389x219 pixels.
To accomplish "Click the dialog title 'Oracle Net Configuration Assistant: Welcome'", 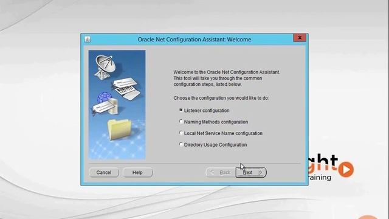I will [194, 40].
